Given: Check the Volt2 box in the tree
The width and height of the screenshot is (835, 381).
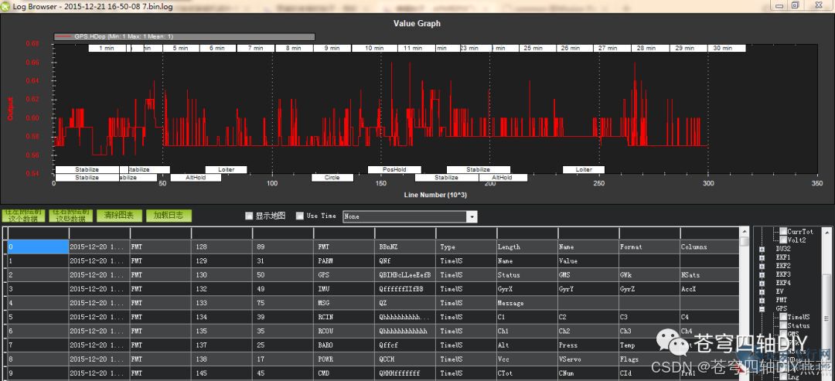Looking at the screenshot, I should coord(782,240).
